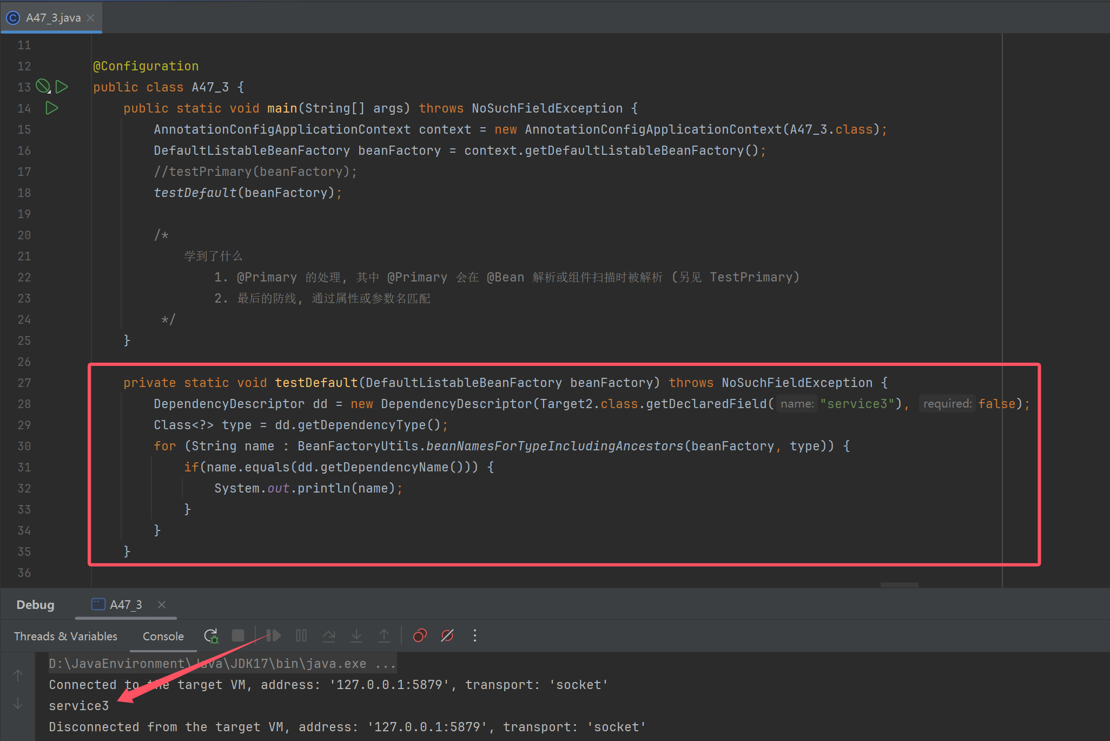Click the @Configuration annotation
Screen dimensions: 1110x741
(146, 66)
